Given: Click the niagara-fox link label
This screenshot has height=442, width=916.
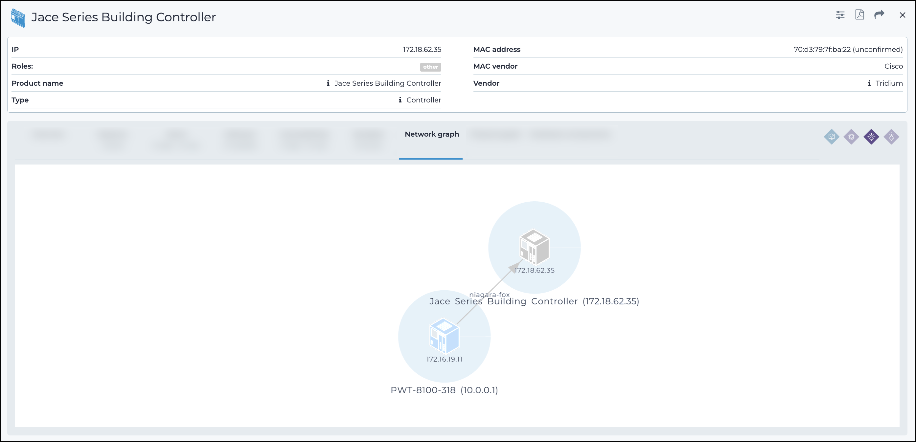Looking at the screenshot, I should [489, 294].
